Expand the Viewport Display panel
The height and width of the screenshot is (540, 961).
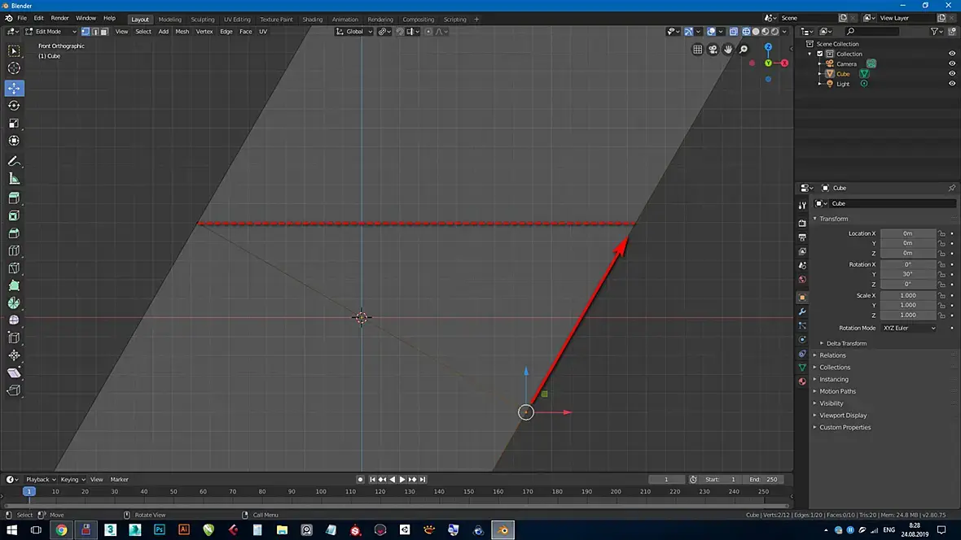[x=843, y=416]
